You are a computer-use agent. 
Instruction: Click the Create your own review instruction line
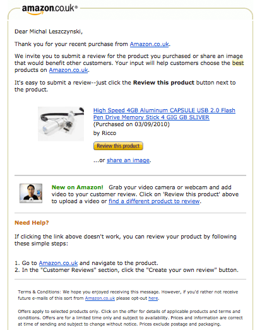(x=126, y=270)
